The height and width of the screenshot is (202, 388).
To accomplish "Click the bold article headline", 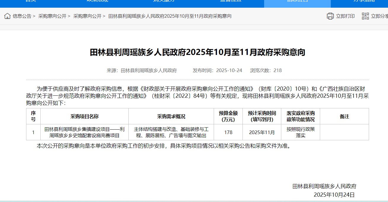I will [197, 53].
